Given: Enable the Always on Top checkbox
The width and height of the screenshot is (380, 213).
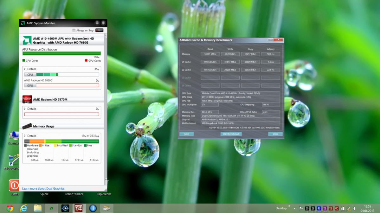Looking at the screenshot, I should tap(74, 30).
